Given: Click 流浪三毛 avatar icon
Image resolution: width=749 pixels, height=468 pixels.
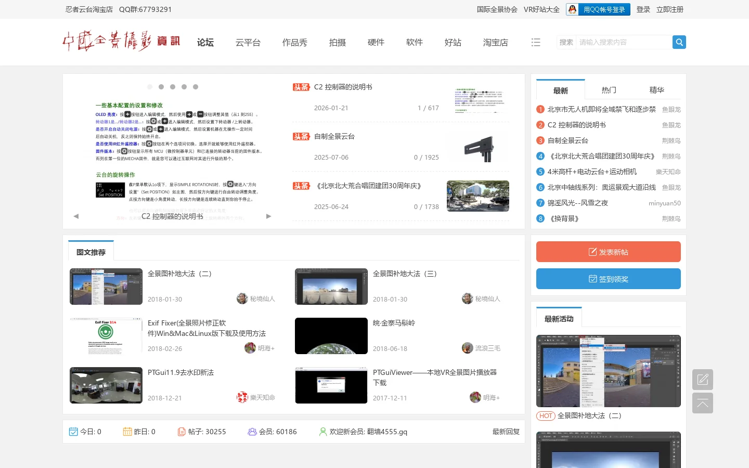Looking at the screenshot, I should point(467,348).
